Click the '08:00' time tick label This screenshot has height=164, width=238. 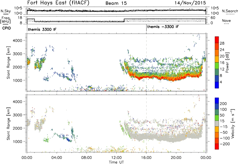pos(87,158)
